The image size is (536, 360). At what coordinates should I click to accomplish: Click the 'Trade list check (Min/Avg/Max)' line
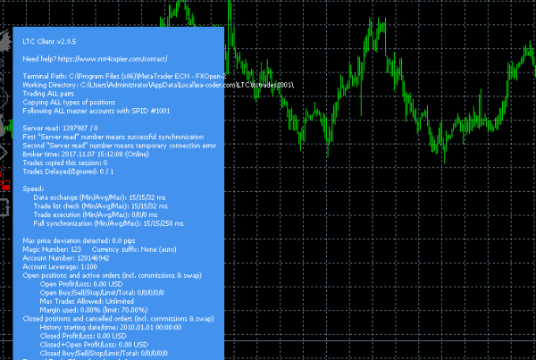[100, 206]
